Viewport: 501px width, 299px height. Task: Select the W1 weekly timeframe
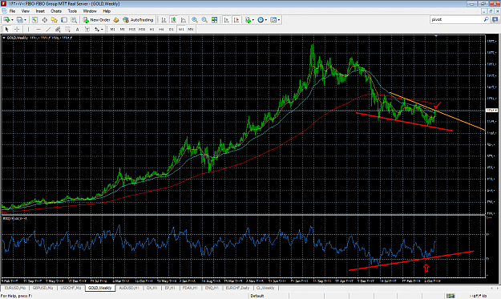pyautogui.click(x=181, y=30)
